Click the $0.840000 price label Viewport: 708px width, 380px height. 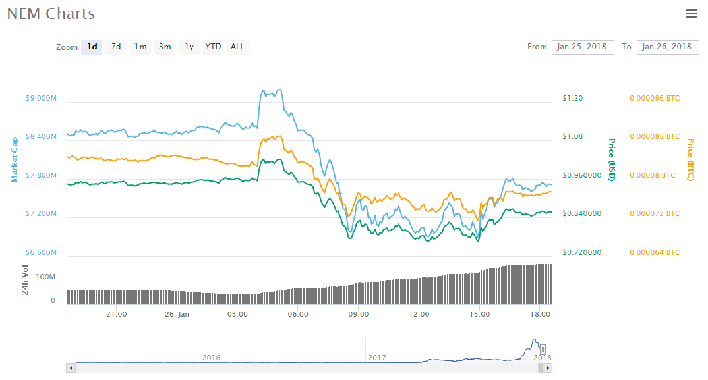coord(582,214)
